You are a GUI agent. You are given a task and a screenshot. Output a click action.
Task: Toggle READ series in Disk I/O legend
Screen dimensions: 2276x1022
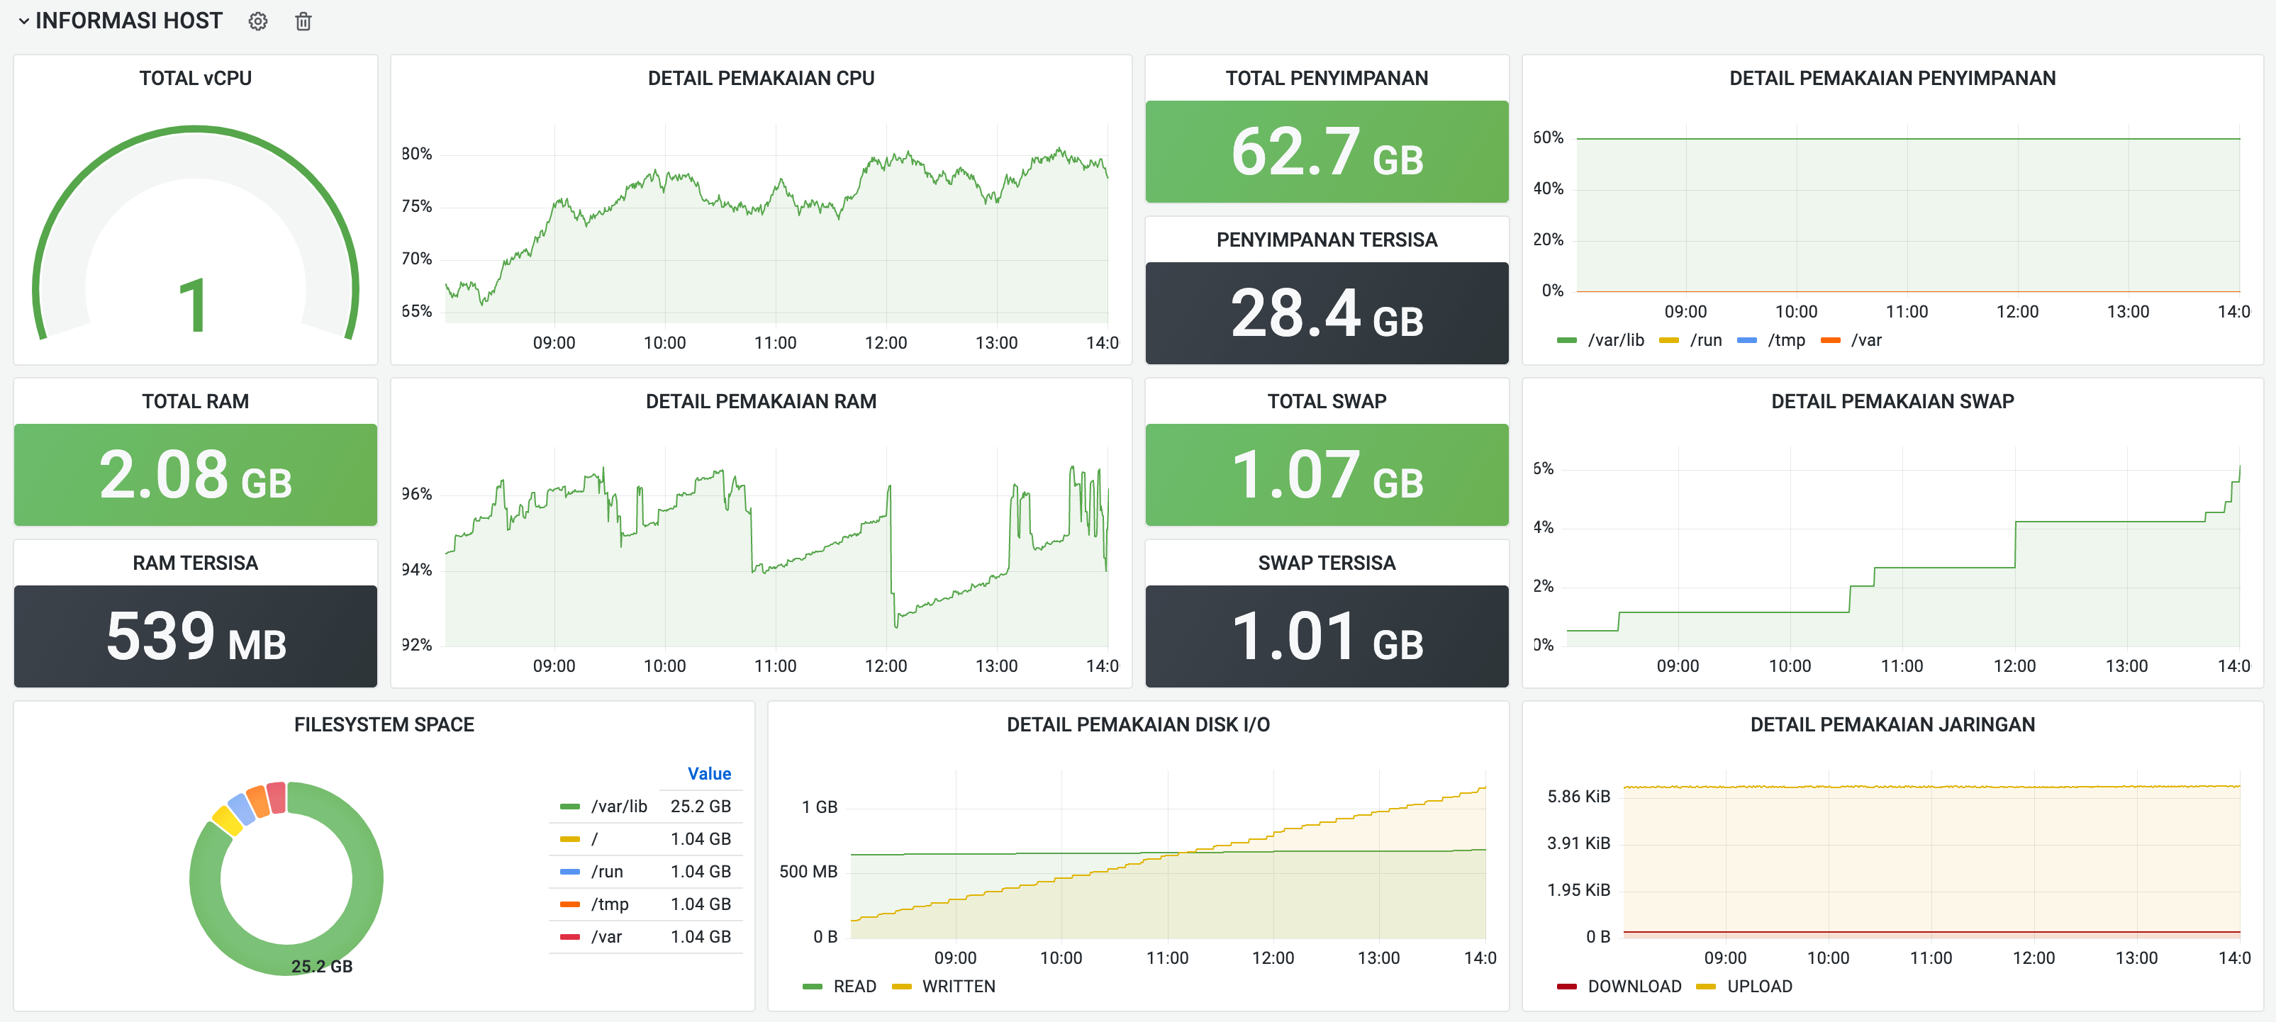point(854,986)
